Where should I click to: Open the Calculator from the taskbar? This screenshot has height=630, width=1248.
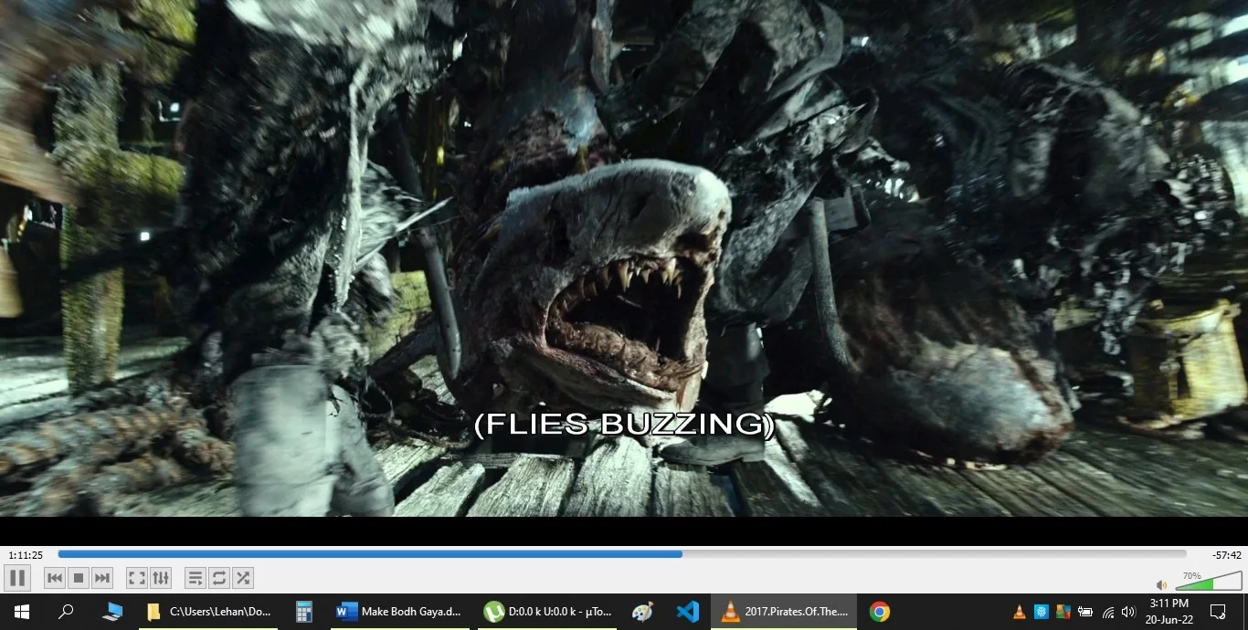304,612
